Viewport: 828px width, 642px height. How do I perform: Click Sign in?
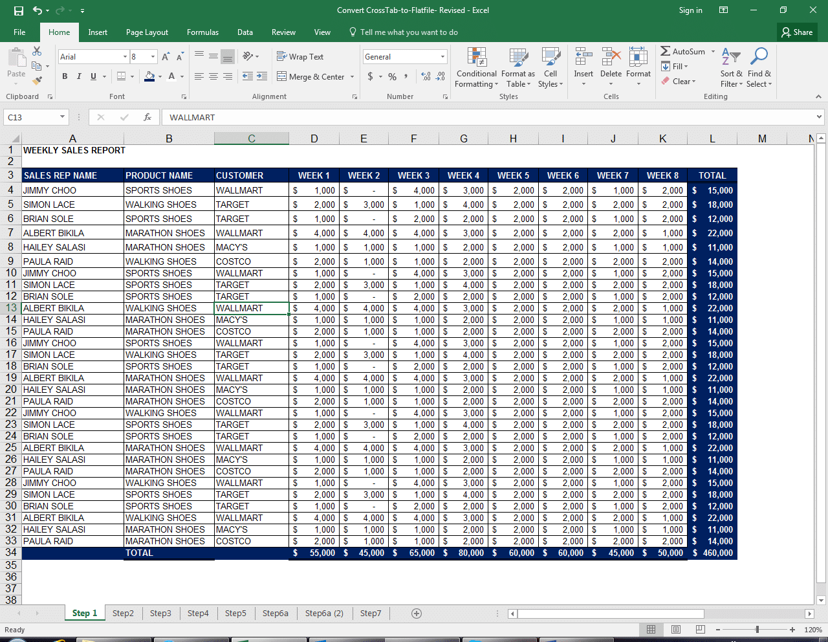(x=690, y=10)
